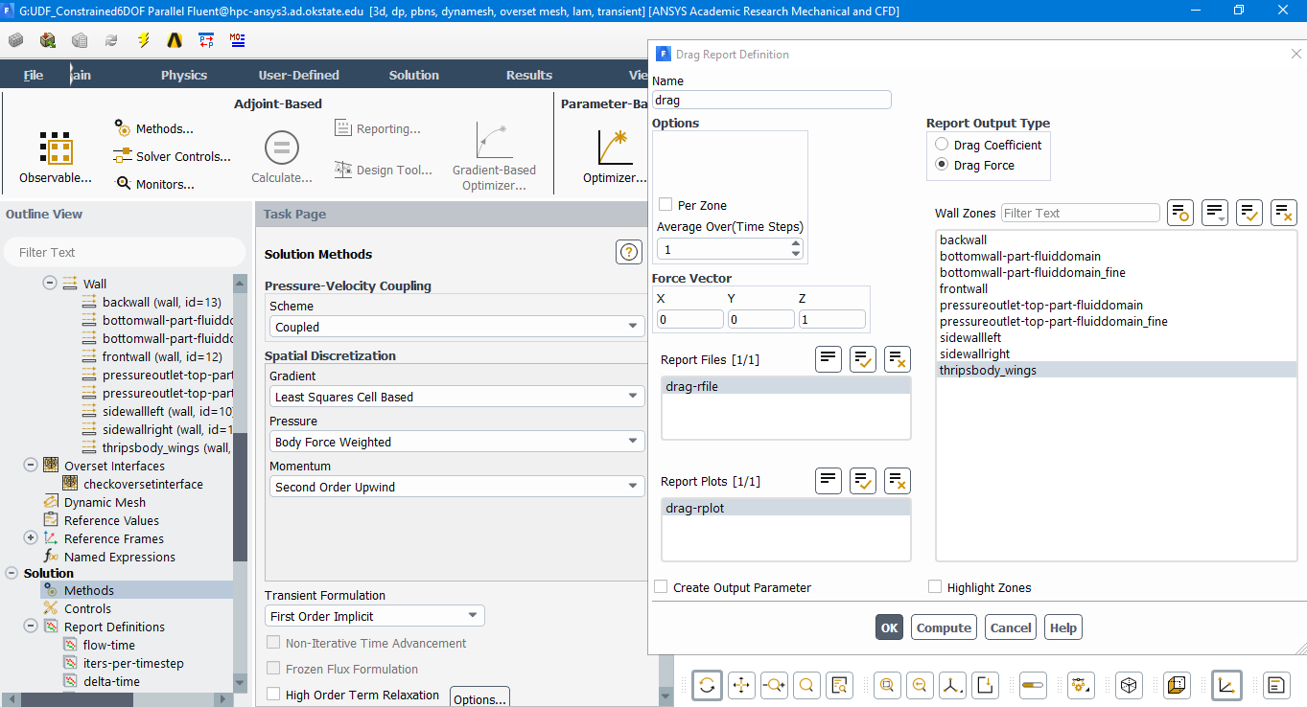Select the Rotate View tool in graphics toolbar
Screen dimensions: 1307x707
pos(707,685)
